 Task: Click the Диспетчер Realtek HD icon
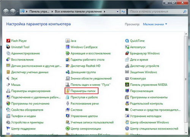tap(68, 66)
